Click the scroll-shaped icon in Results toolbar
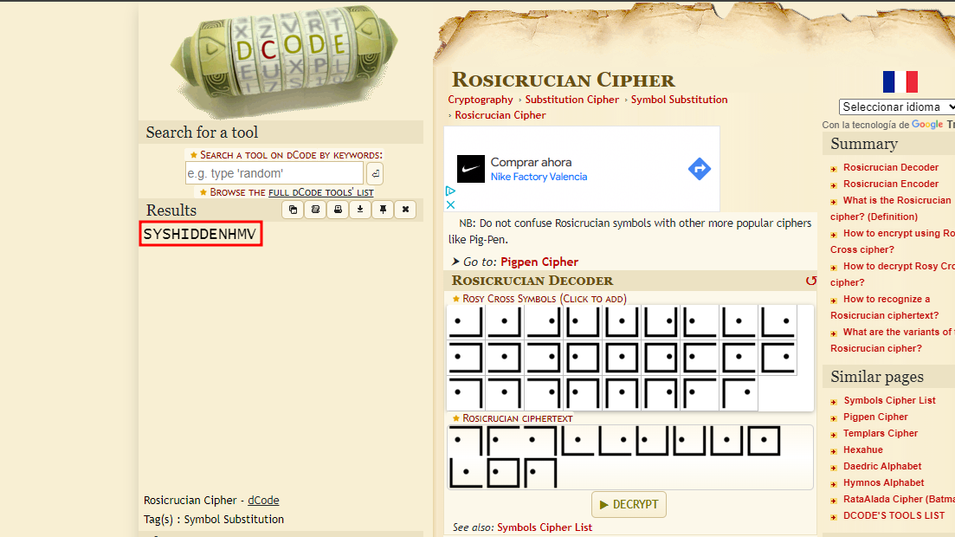 315,210
